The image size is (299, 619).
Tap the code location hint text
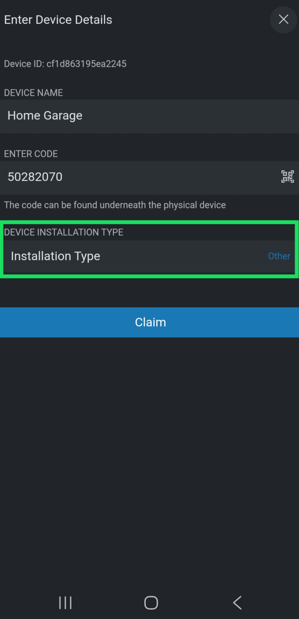tap(115, 205)
